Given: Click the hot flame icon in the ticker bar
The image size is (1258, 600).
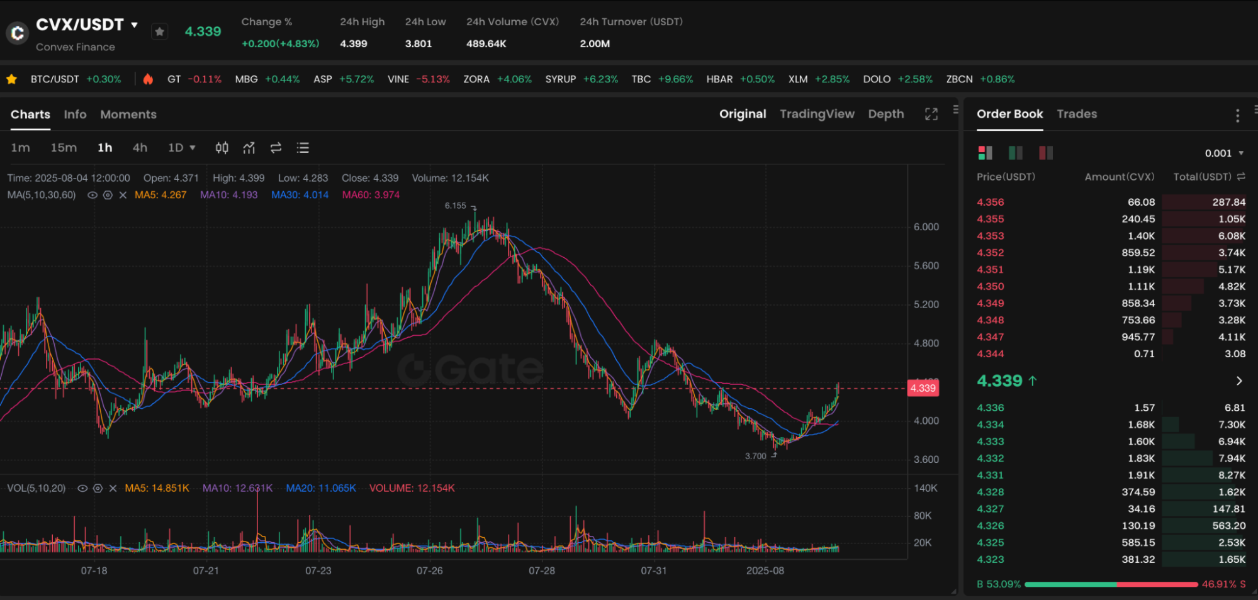Looking at the screenshot, I should [x=148, y=79].
